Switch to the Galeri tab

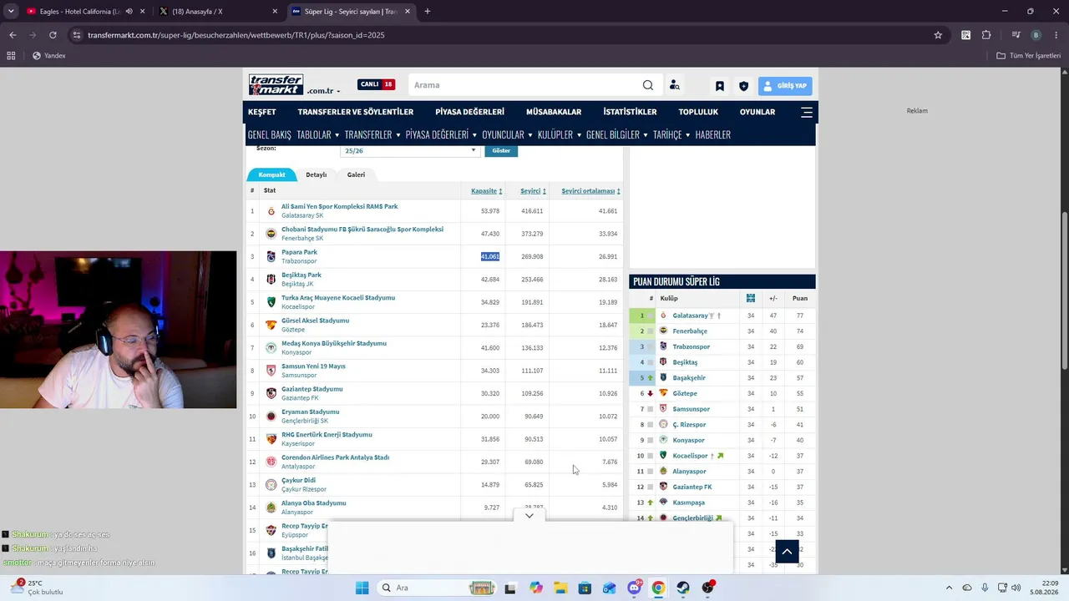click(356, 174)
